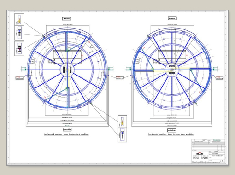The image size is (235, 175).
Task: Click the center hub of the right revolving door
Action: tap(172, 70)
